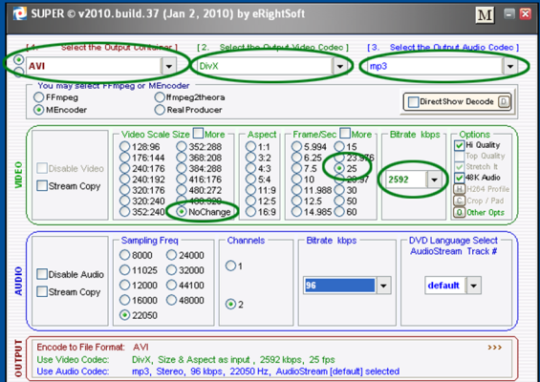Open the AudioStream Track default dropdown
This screenshot has height=382, width=540.
click(x=474, y=286)
